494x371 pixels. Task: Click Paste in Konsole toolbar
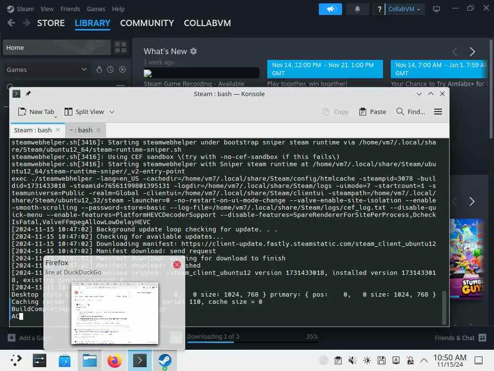coord(372,112)
